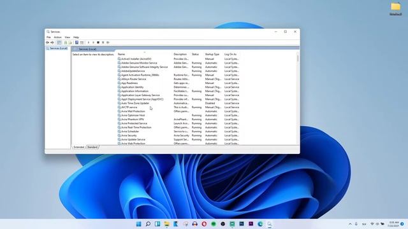Open the View menu
This screenshot has height=229, width=408.
(x=68, y=38)
